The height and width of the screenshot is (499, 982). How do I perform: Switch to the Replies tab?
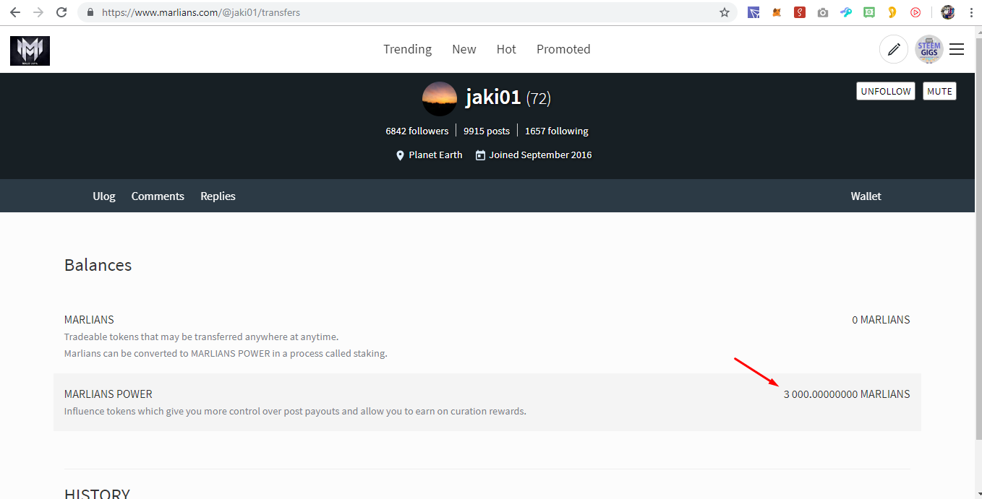(x=218, y=196)
